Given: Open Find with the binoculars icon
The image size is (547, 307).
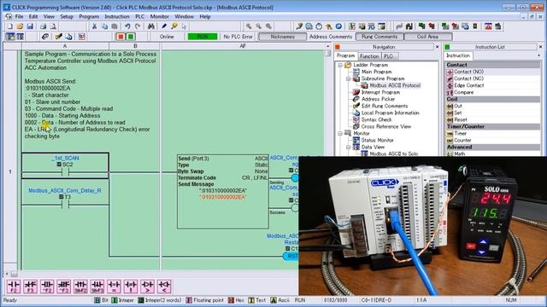Looking at the screenshot, I should [150, 26].
